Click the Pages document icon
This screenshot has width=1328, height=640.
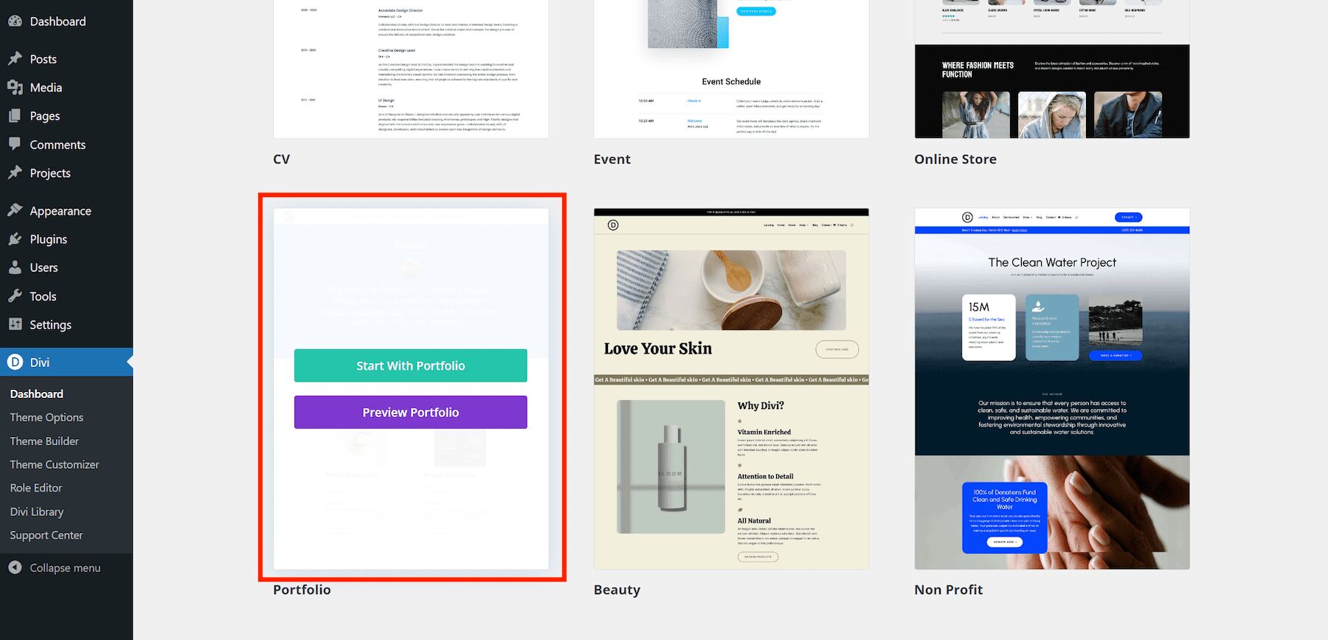(15, 116)
